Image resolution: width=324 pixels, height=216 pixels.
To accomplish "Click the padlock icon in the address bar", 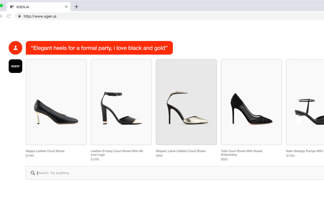I will (x=20, y=16).
